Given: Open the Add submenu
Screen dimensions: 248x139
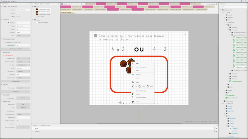Looking at the screenshot, I should (143, 70).
